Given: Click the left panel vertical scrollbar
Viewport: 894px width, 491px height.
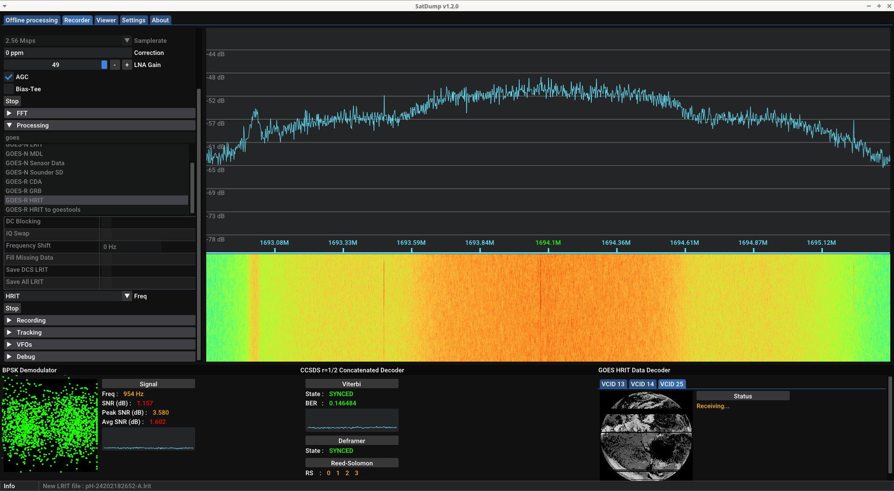Looking at the screenshot, I should pos(199,223).
